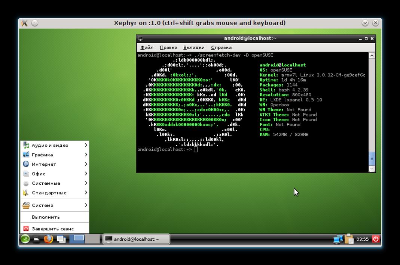The image size is (400, 265).
Task: Expand the Системные submenu
Action: click(x=55, y=183)
